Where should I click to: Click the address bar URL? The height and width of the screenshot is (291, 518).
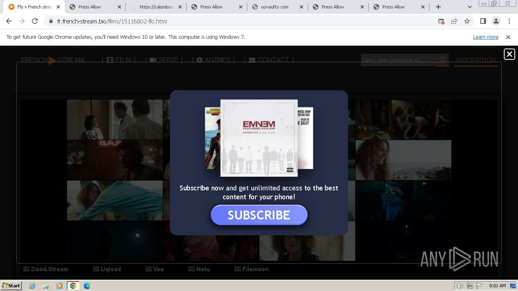(112, 21)
